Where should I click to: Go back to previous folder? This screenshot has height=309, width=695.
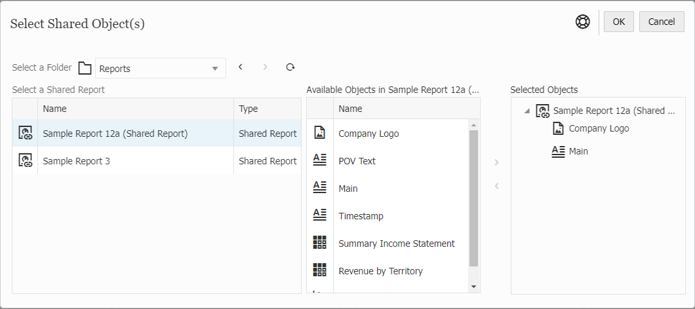[x=241, y=67]
